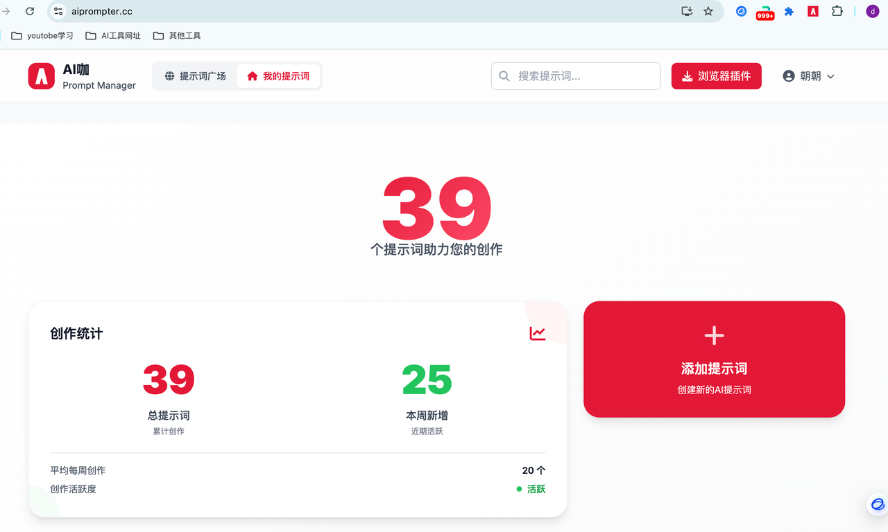Click the forward navigation arrow
Screen dimensions: 888x532
point(6,11)
